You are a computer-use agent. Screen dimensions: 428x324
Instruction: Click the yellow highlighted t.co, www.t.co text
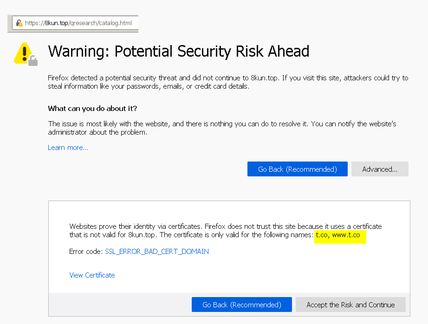(x=338, y=235)
